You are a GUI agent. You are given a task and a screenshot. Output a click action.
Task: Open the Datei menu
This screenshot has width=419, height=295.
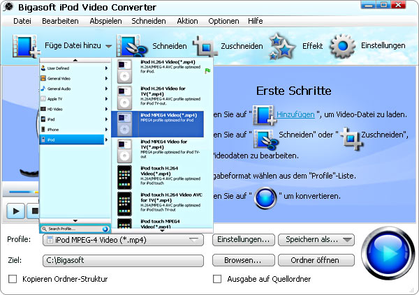tap(22, 21)
